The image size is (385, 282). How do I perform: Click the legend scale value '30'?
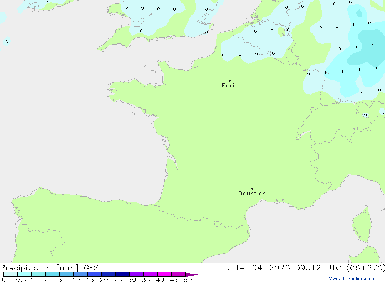(132, 280)
